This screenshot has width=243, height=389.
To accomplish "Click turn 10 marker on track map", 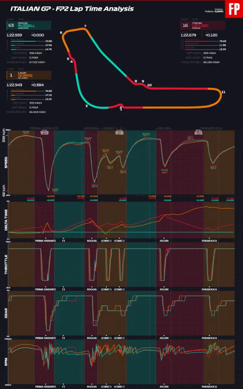I will coord(149,85).
